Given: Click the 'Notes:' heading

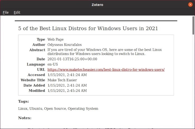Looking at the screenshot, I should pyautogui.click(x=25, y=118).
